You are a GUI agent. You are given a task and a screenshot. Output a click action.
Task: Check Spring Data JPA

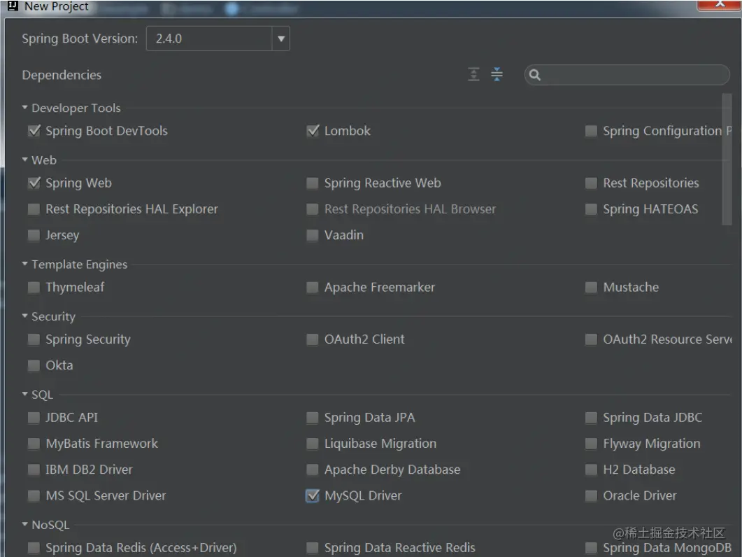coord(313,418)
